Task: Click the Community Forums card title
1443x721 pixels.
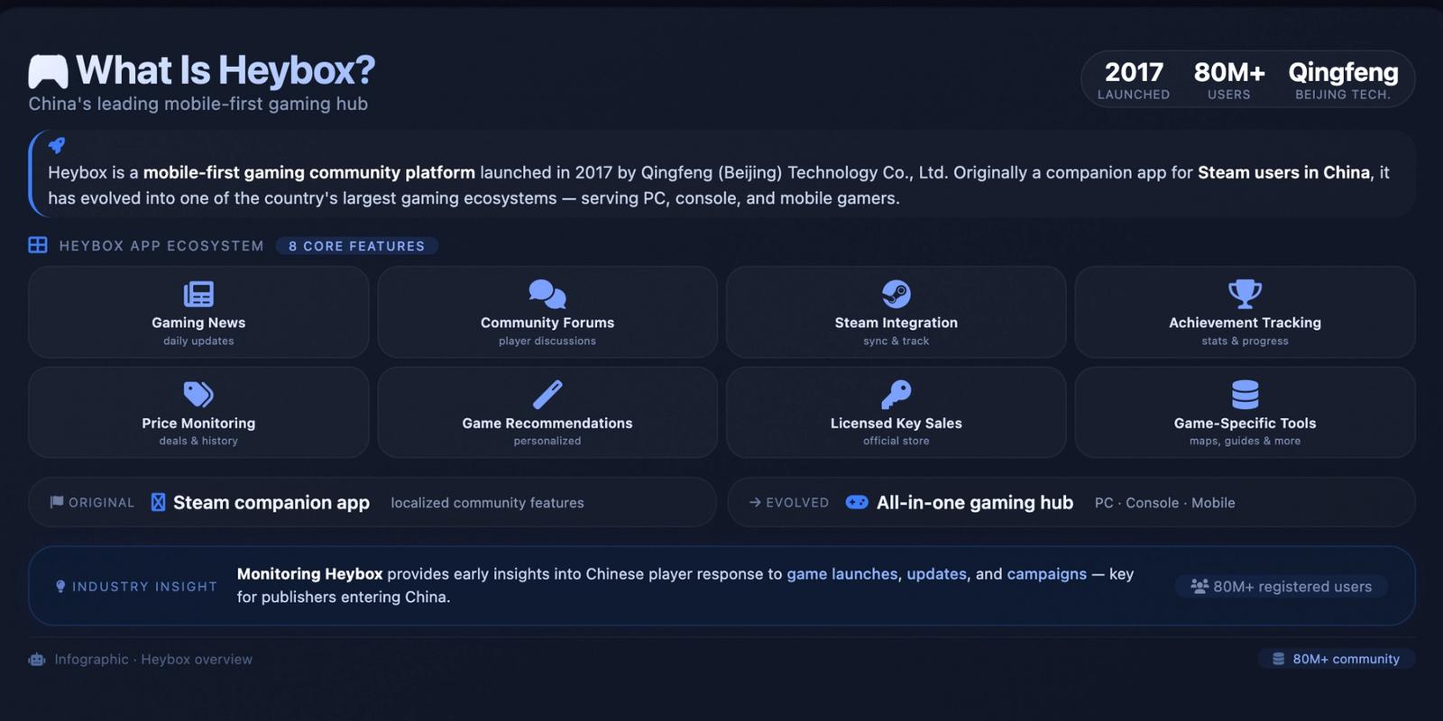Action: coord(547,323)
